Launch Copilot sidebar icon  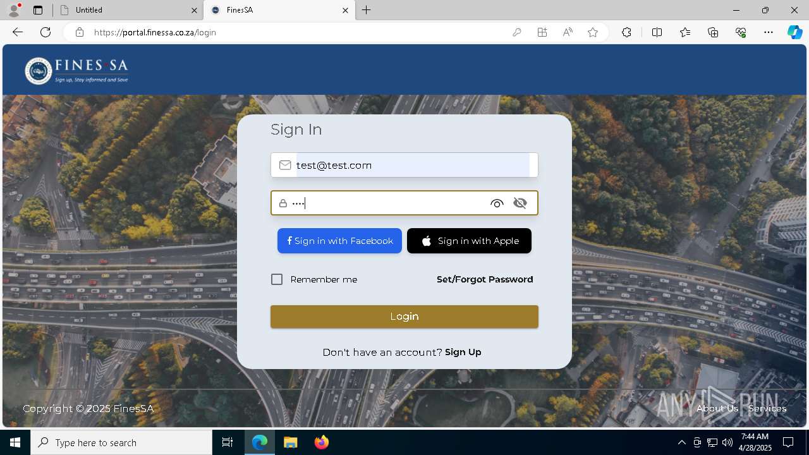[794, 32]
